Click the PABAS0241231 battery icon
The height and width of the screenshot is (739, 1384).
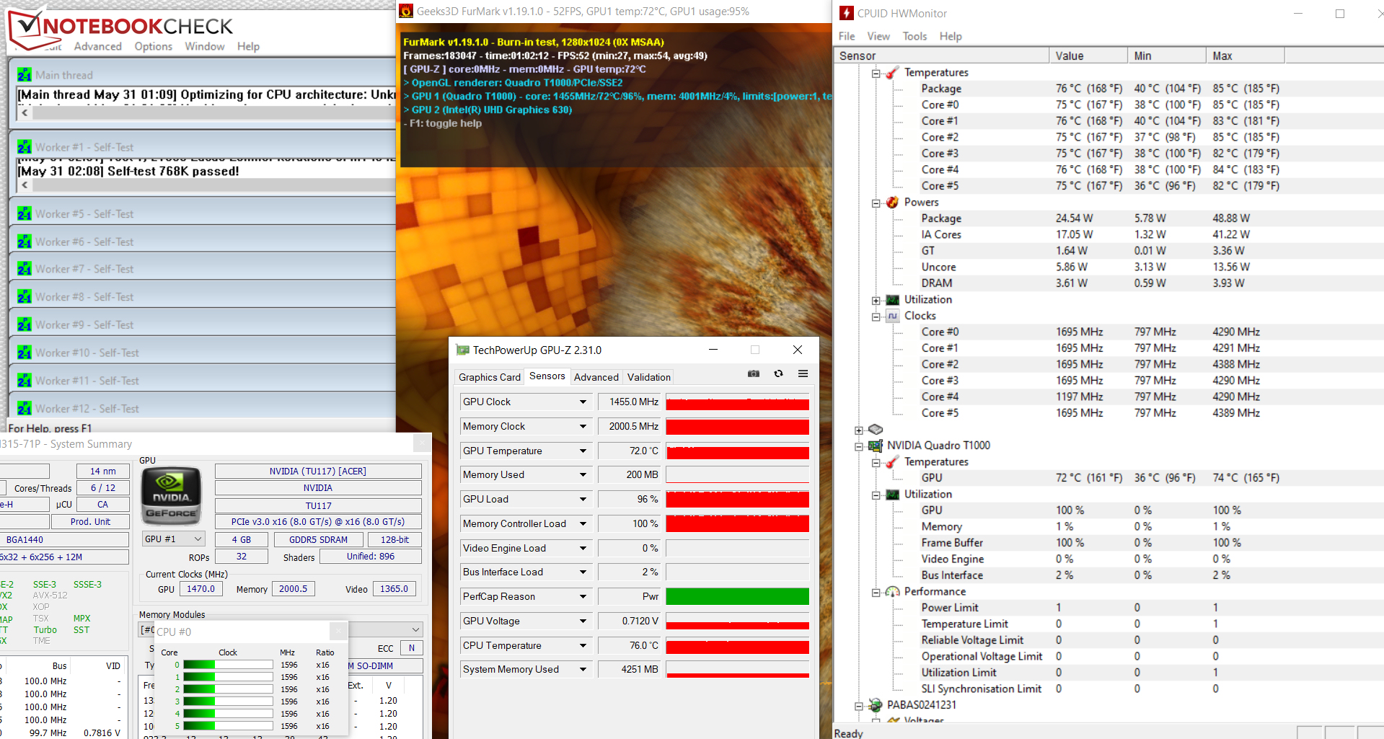coord(876,705)
